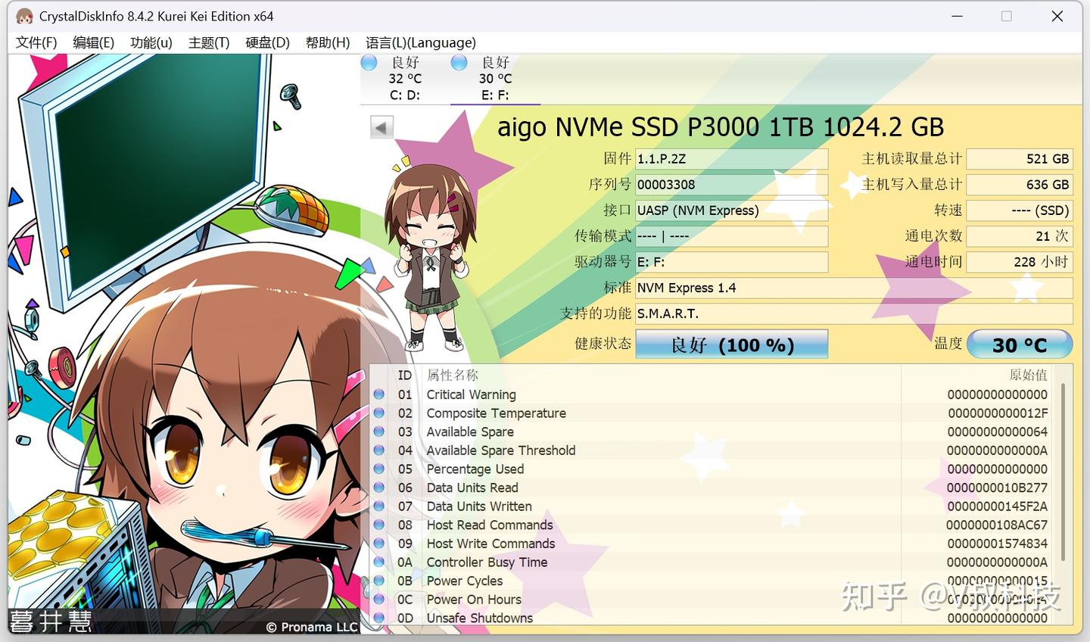Select the Power Cycles attribute name
The width and height of the screenshot is (1090, 642).
465,581
